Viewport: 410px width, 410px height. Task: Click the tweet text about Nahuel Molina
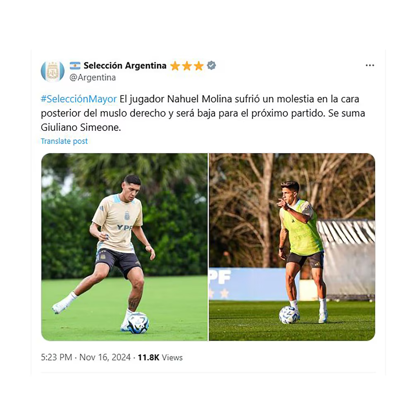[203, 113]
